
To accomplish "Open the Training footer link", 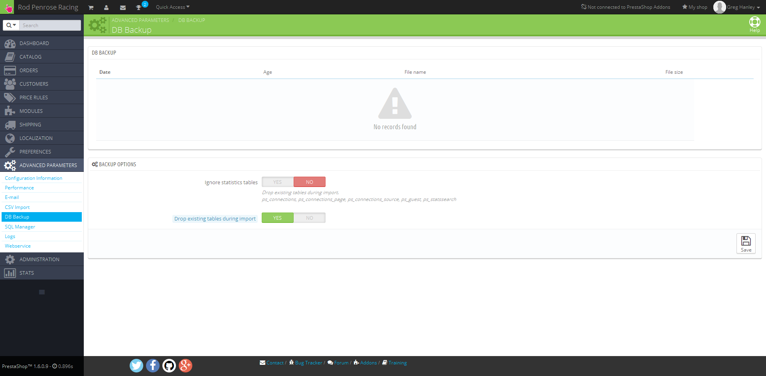I will (397, 363).
